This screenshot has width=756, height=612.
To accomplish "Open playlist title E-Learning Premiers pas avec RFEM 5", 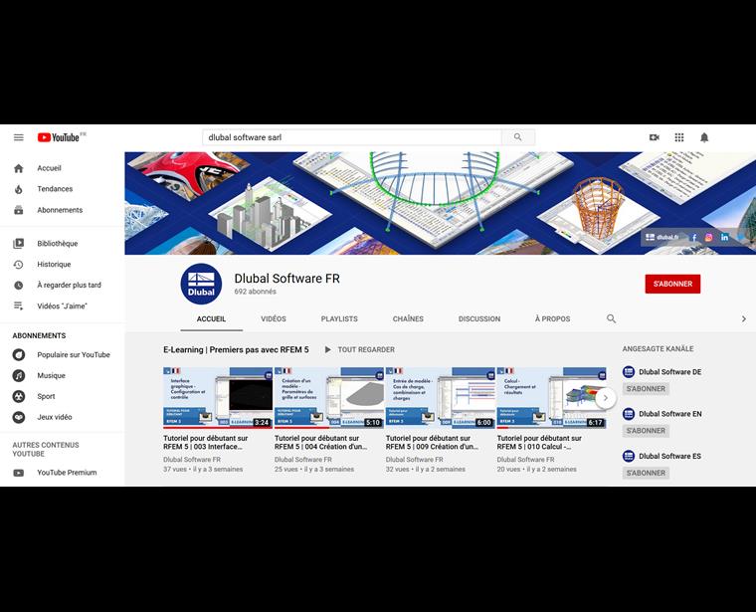I will coord(236,349).
